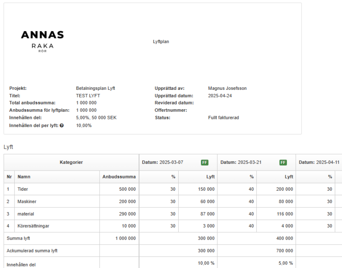Viewport: 342px width, 268px height.
Task: Select the material category row name
Action: tap(26, 214)
